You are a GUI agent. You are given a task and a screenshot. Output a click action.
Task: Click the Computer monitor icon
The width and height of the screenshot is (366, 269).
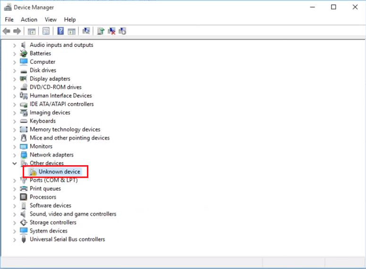tap(24, 62)
